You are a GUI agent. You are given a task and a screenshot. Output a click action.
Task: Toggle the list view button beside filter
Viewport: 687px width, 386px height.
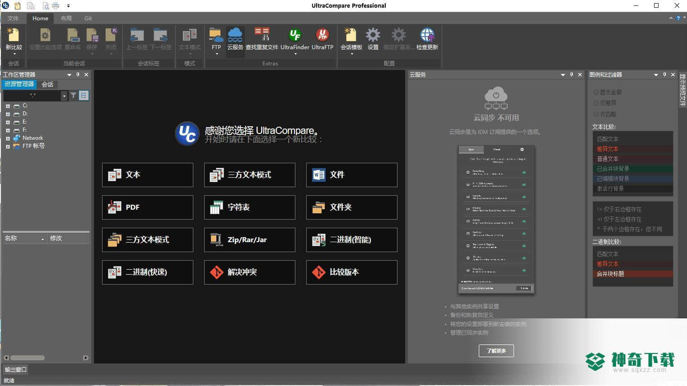(x=84, y=96)
